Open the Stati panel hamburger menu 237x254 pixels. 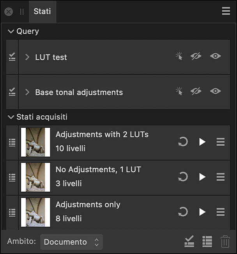click(226, 11)
